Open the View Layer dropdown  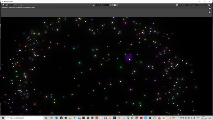pyautogui.click(x=193, y=5)
